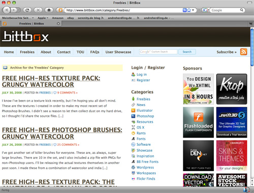The image size is (254, 193).
Task: Click the Rants category icon
Action: [133, 133]
